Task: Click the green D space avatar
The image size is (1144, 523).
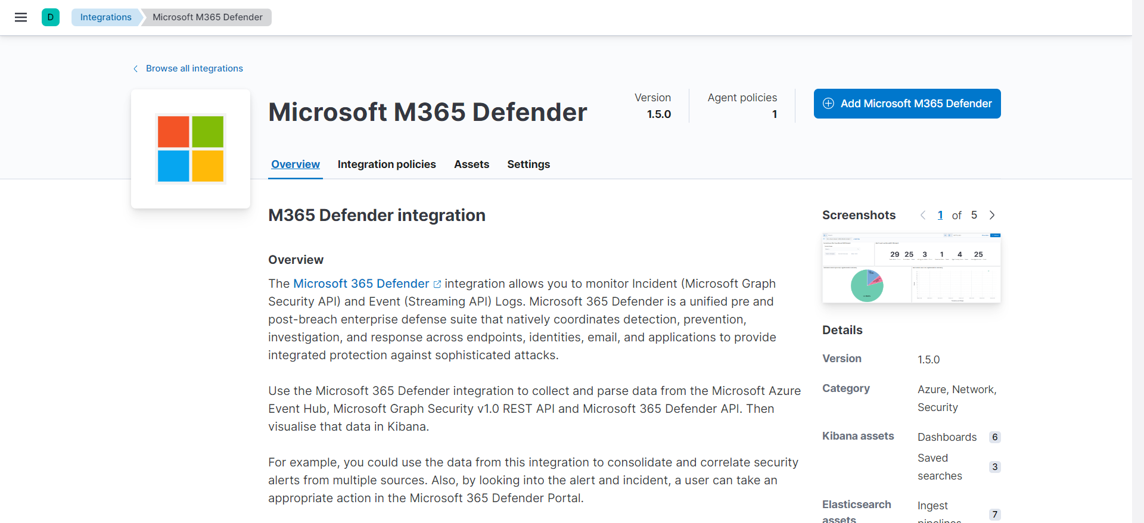Action: tap(51, 17)
